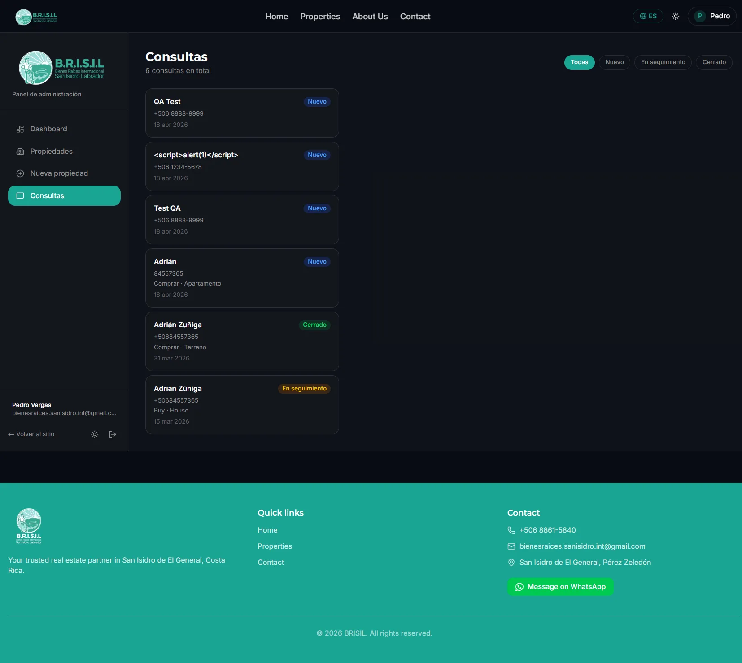
Task: Click the 31 mar 2026 date
Action: pyautogui.click(x=171, y=359)
